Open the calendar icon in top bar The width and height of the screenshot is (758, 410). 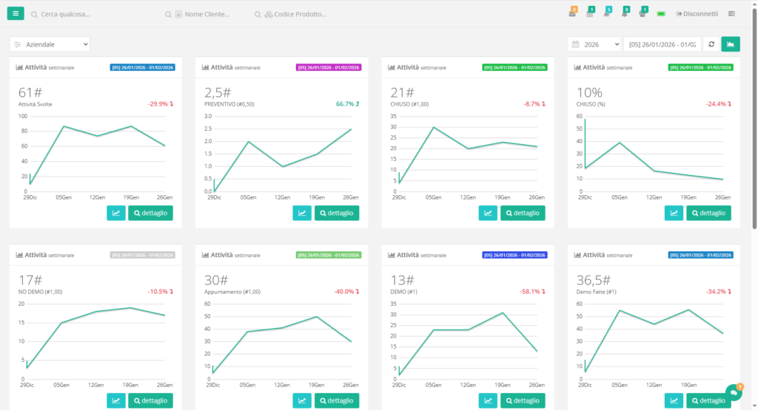[589, 13]
